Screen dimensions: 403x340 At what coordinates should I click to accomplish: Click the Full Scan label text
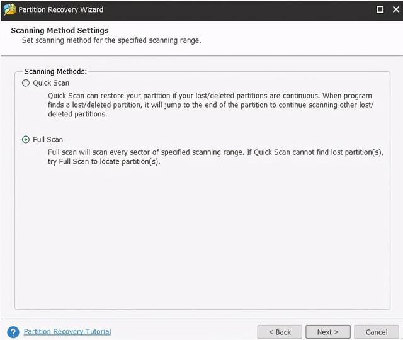click(x=48, y=140)
